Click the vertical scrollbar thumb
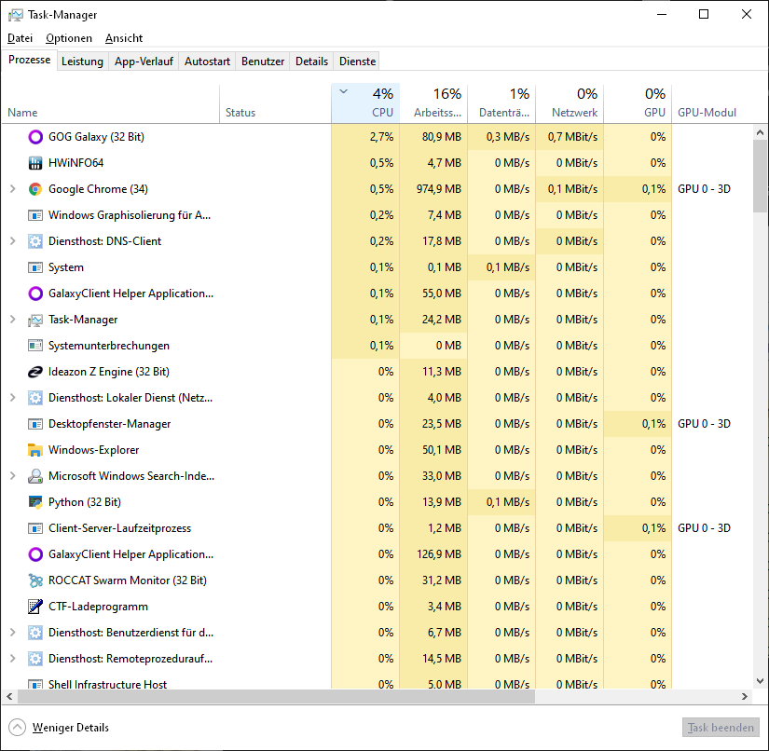Image resolution: width=769 pixels, height=751 pixels. [x=761, y=175]
